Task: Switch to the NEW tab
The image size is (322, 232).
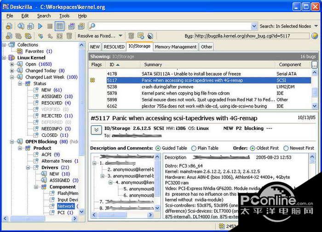Action: 95,47
